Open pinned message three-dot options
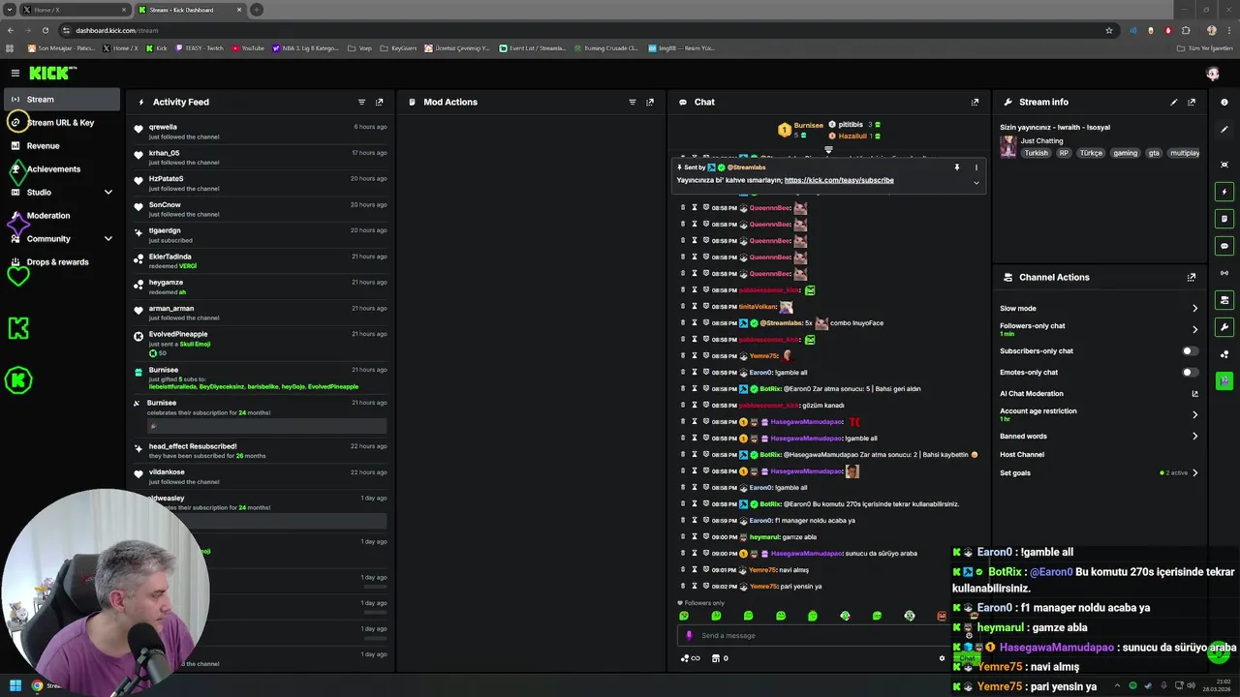This screenshot has height=697, width=1240. (976, 167)
